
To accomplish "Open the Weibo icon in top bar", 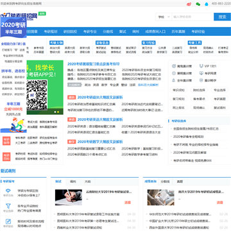I will (x=189, y=4).
